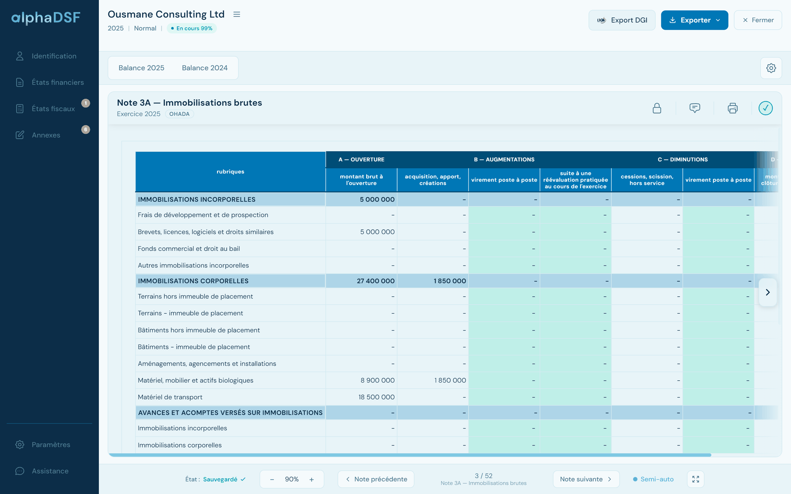Increase zoom with the plus button
This screenshot has height=494, width=791.
coord(311,479)
